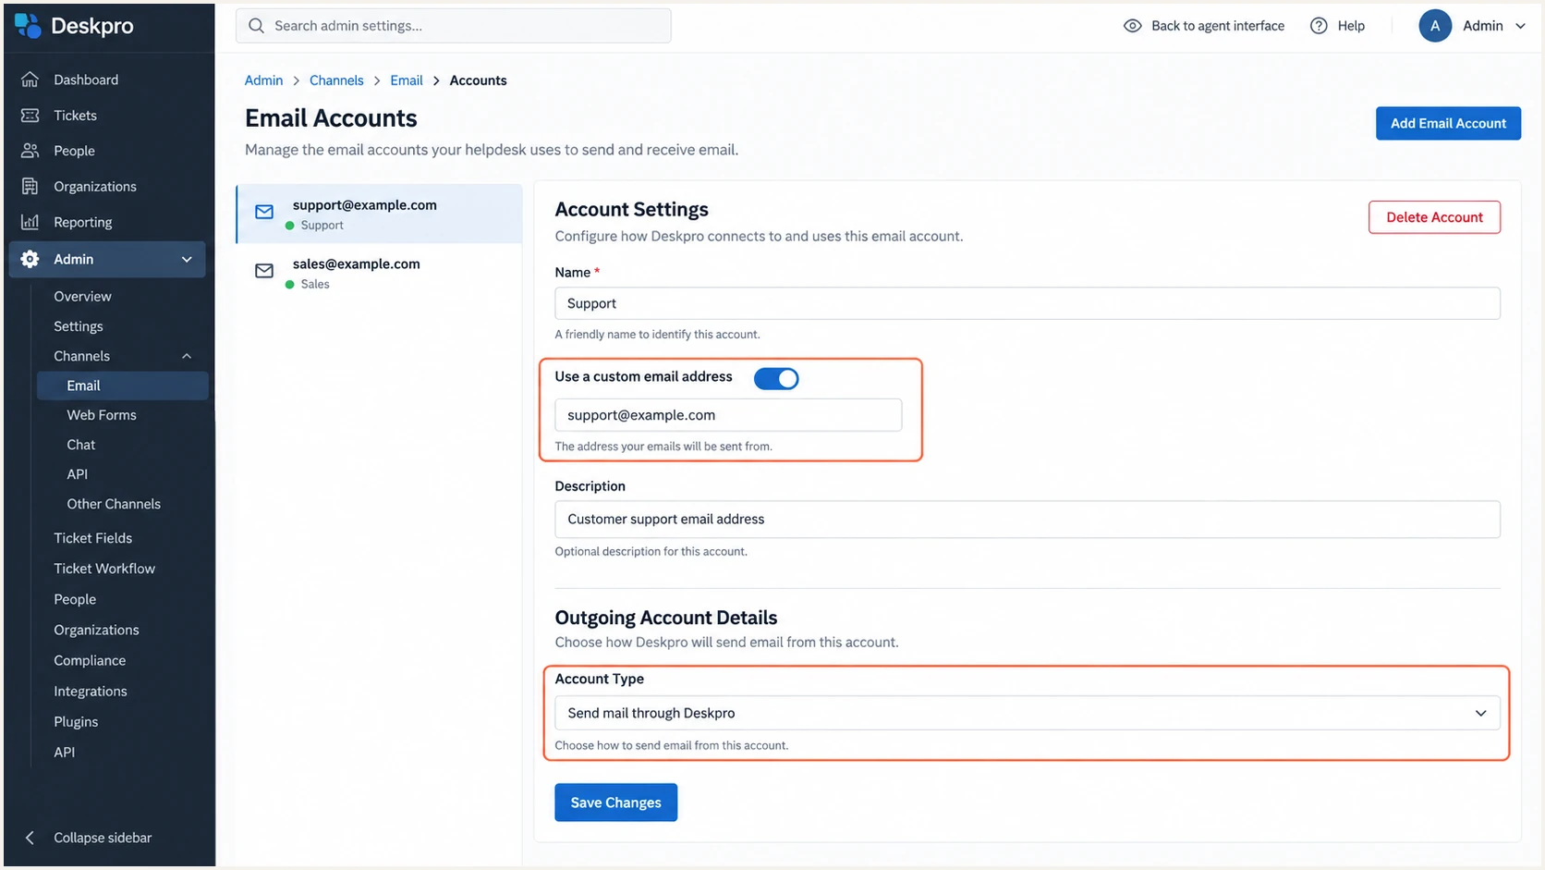Click the Organizations building icon
Image resolution: width=1545 pixels, height=870 pixels.
pyautogui.click(x=30, y=186)
